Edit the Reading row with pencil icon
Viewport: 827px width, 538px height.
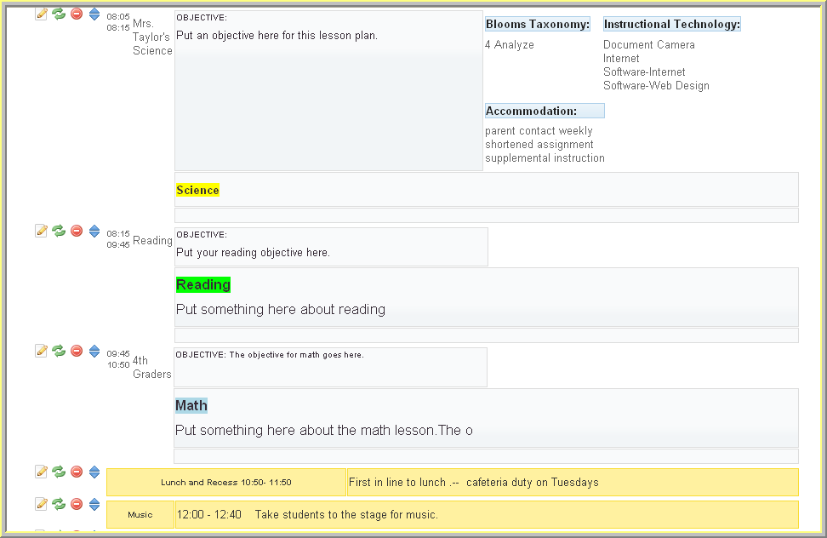41,231
